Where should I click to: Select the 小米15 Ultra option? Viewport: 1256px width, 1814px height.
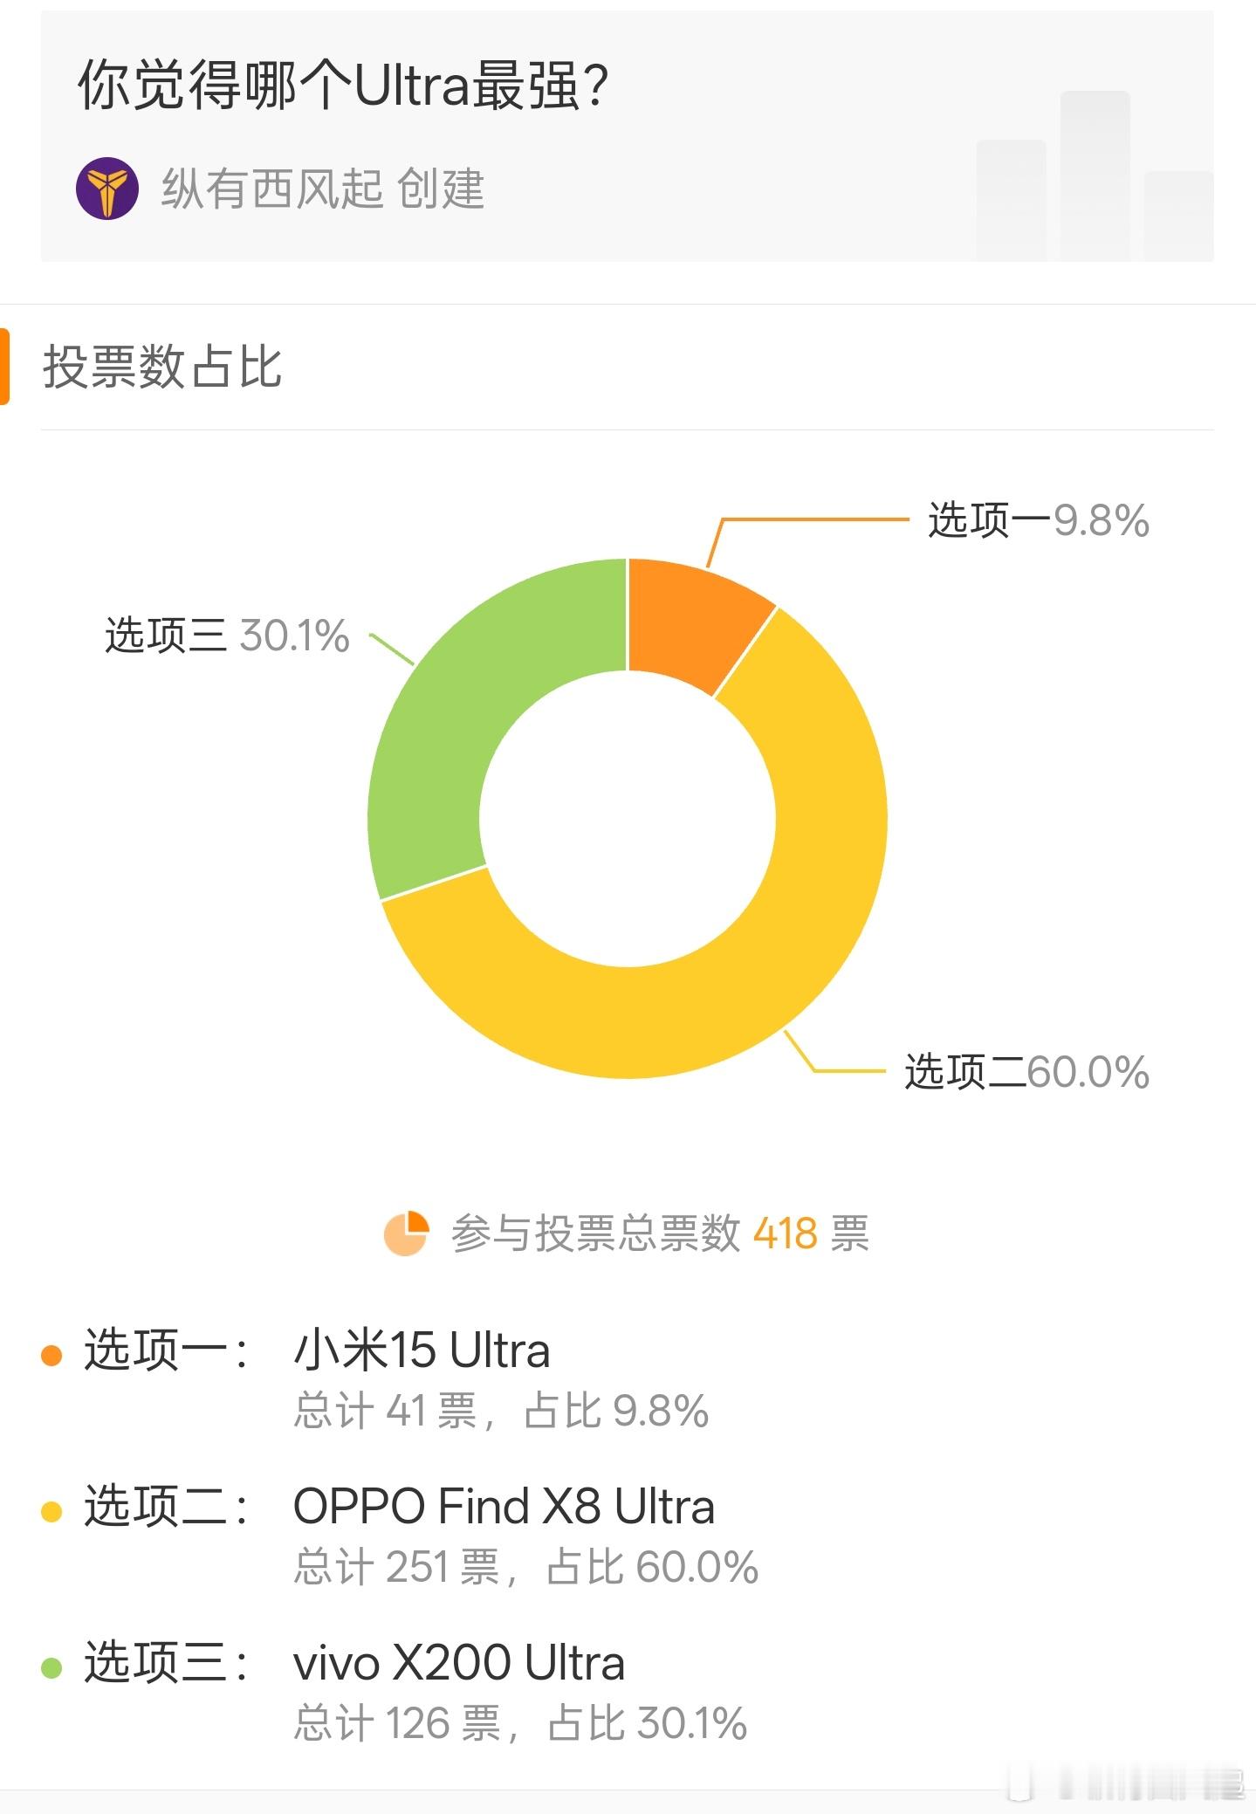[x=422, y=1350]
